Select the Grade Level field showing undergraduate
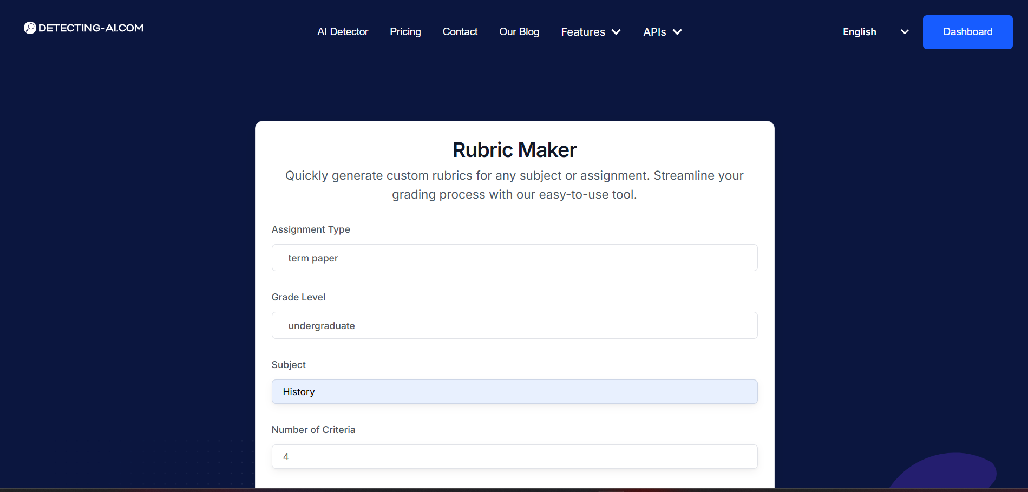Viewport: 1028px width, 492px height. click(x=514, y=325)
